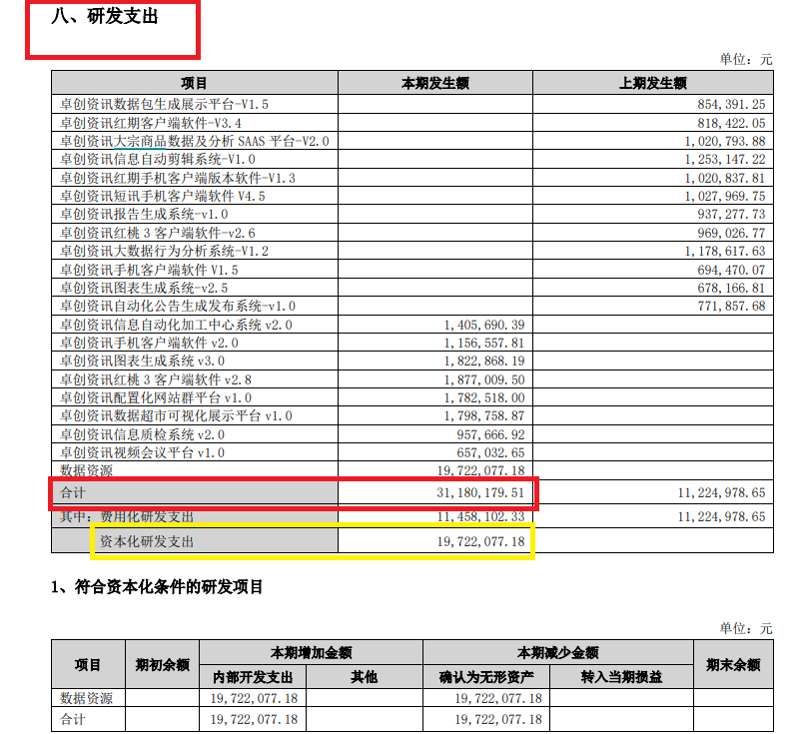
Task: Select the 本期减少金额 header
Action: 557,652
